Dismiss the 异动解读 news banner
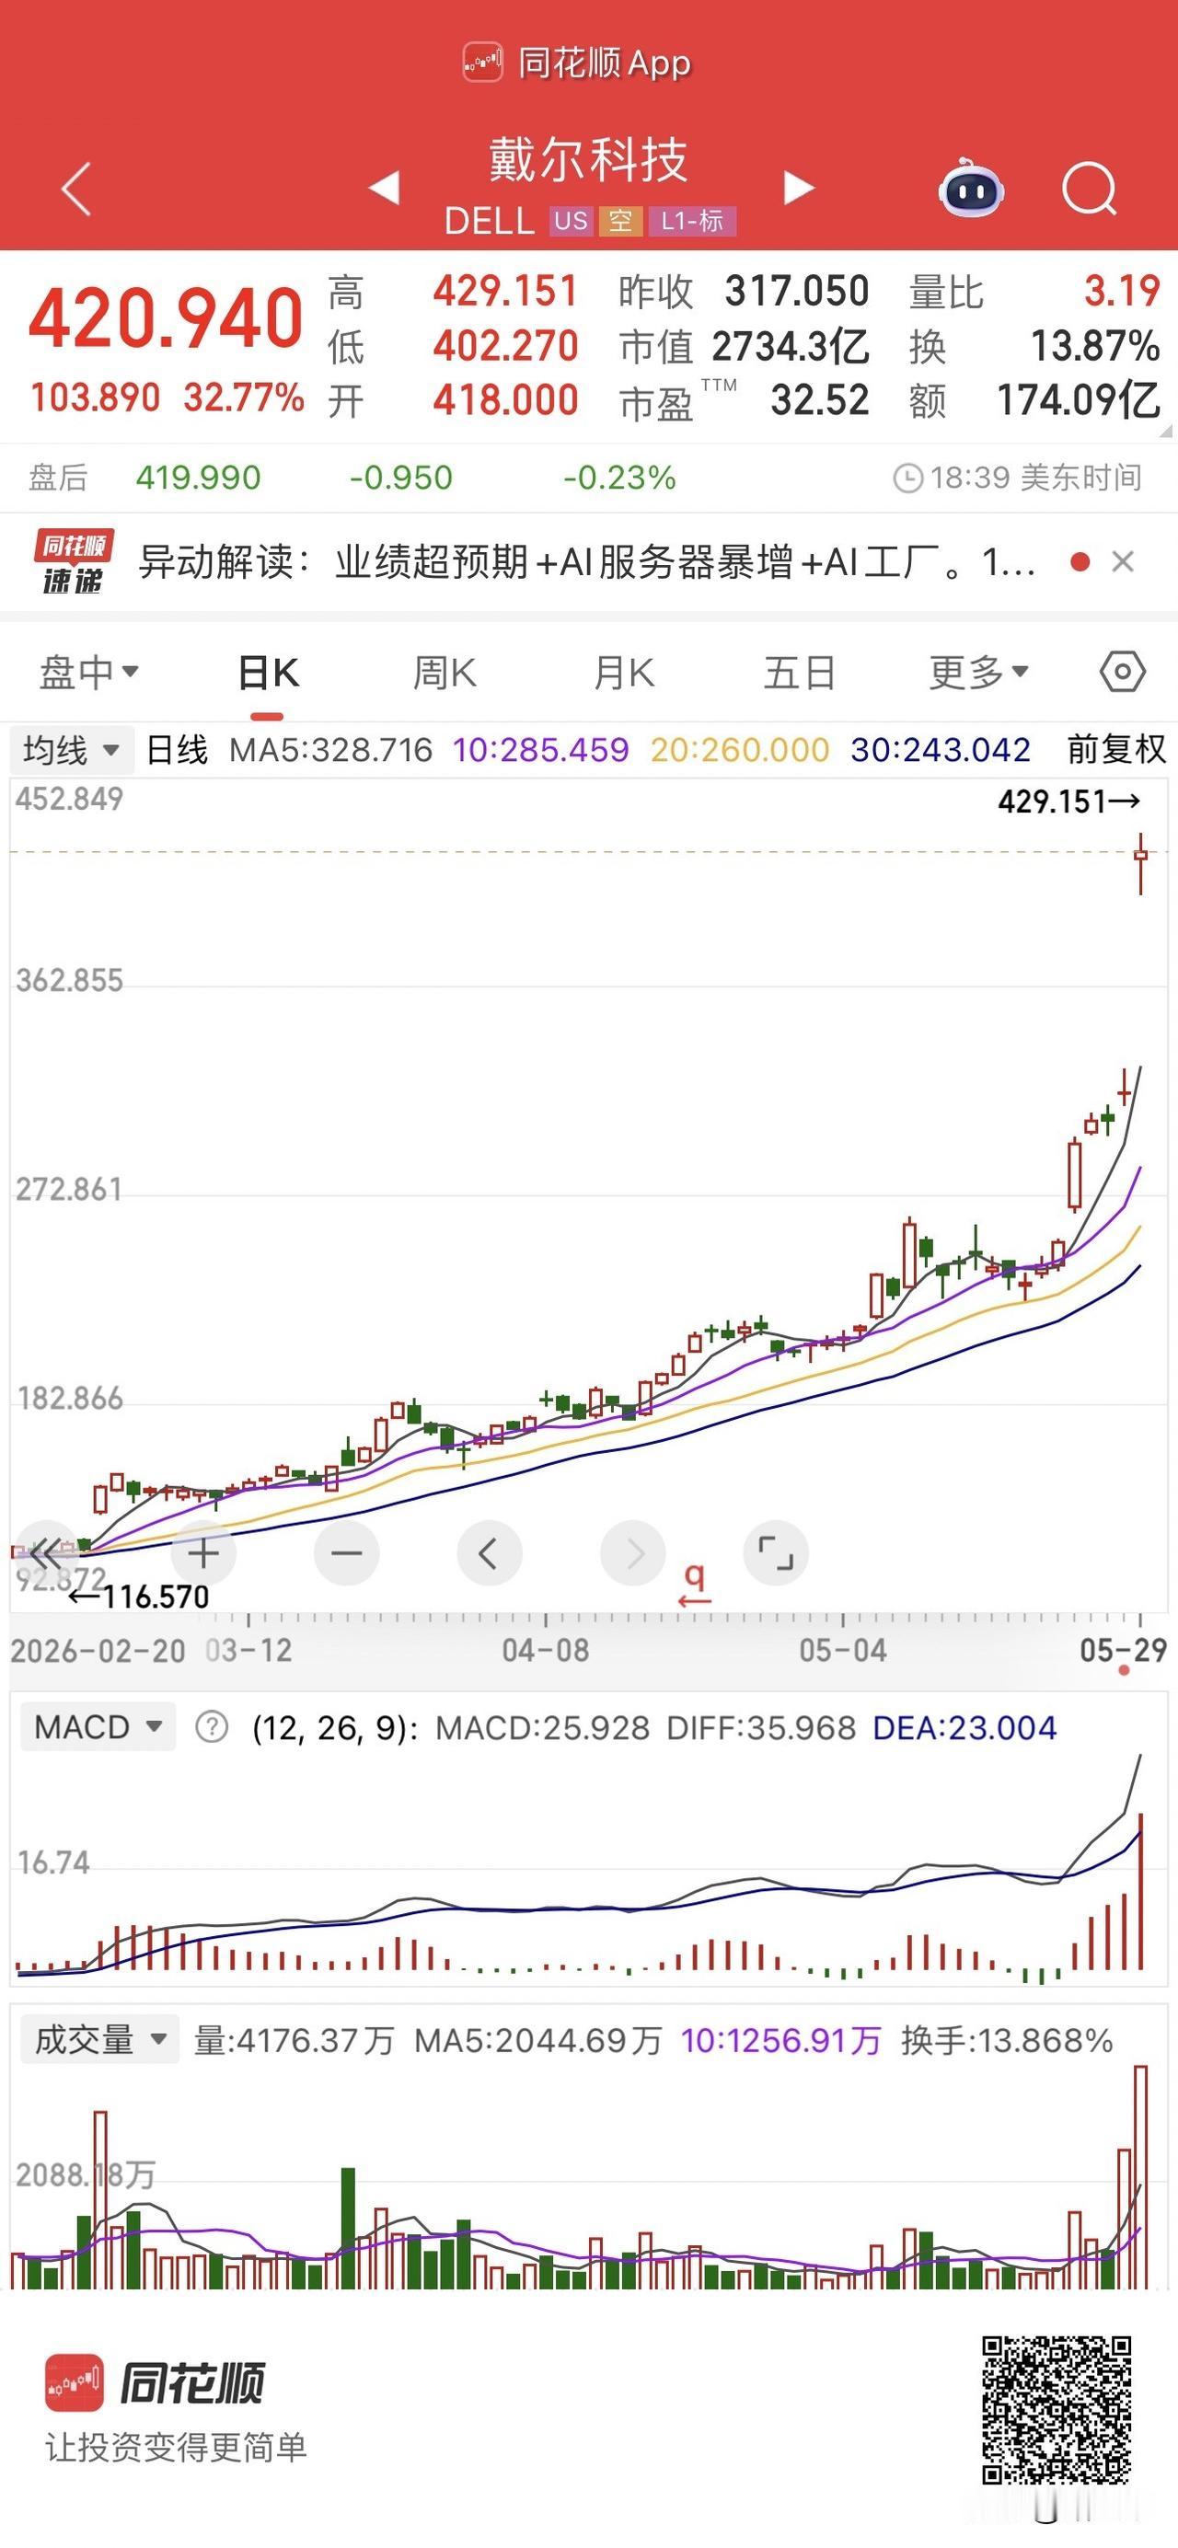 click(x=1123, y=562)
